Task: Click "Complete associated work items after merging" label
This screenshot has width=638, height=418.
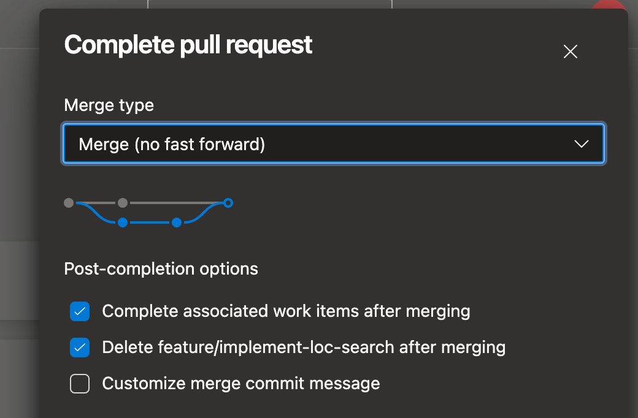Action: [286, 311]
